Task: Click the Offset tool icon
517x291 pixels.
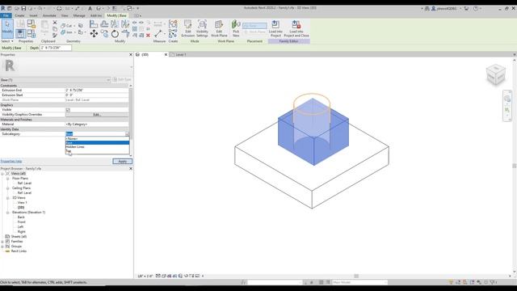Action: (104, 23)
